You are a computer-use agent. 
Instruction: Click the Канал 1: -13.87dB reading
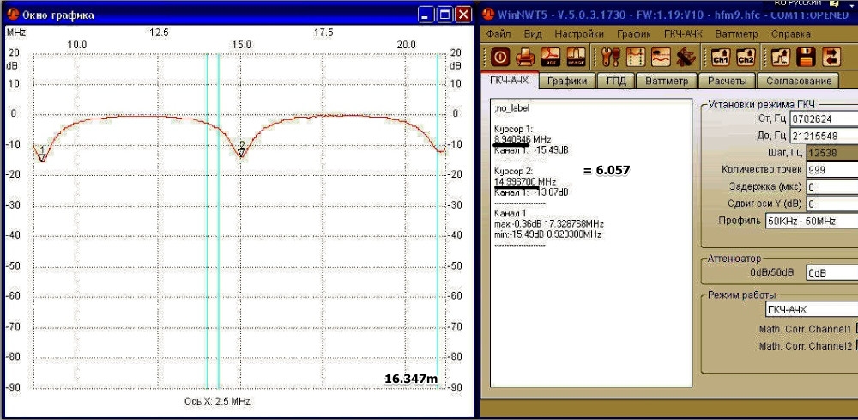click(531, 192)
